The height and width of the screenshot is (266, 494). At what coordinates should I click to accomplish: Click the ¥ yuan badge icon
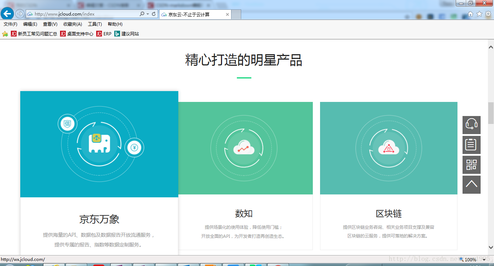pos(135,147)
